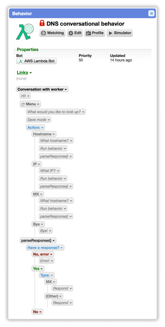This screenshot has width=165, height=327.
Task: Click the red lock icon beside title
Action: (42, 23)
